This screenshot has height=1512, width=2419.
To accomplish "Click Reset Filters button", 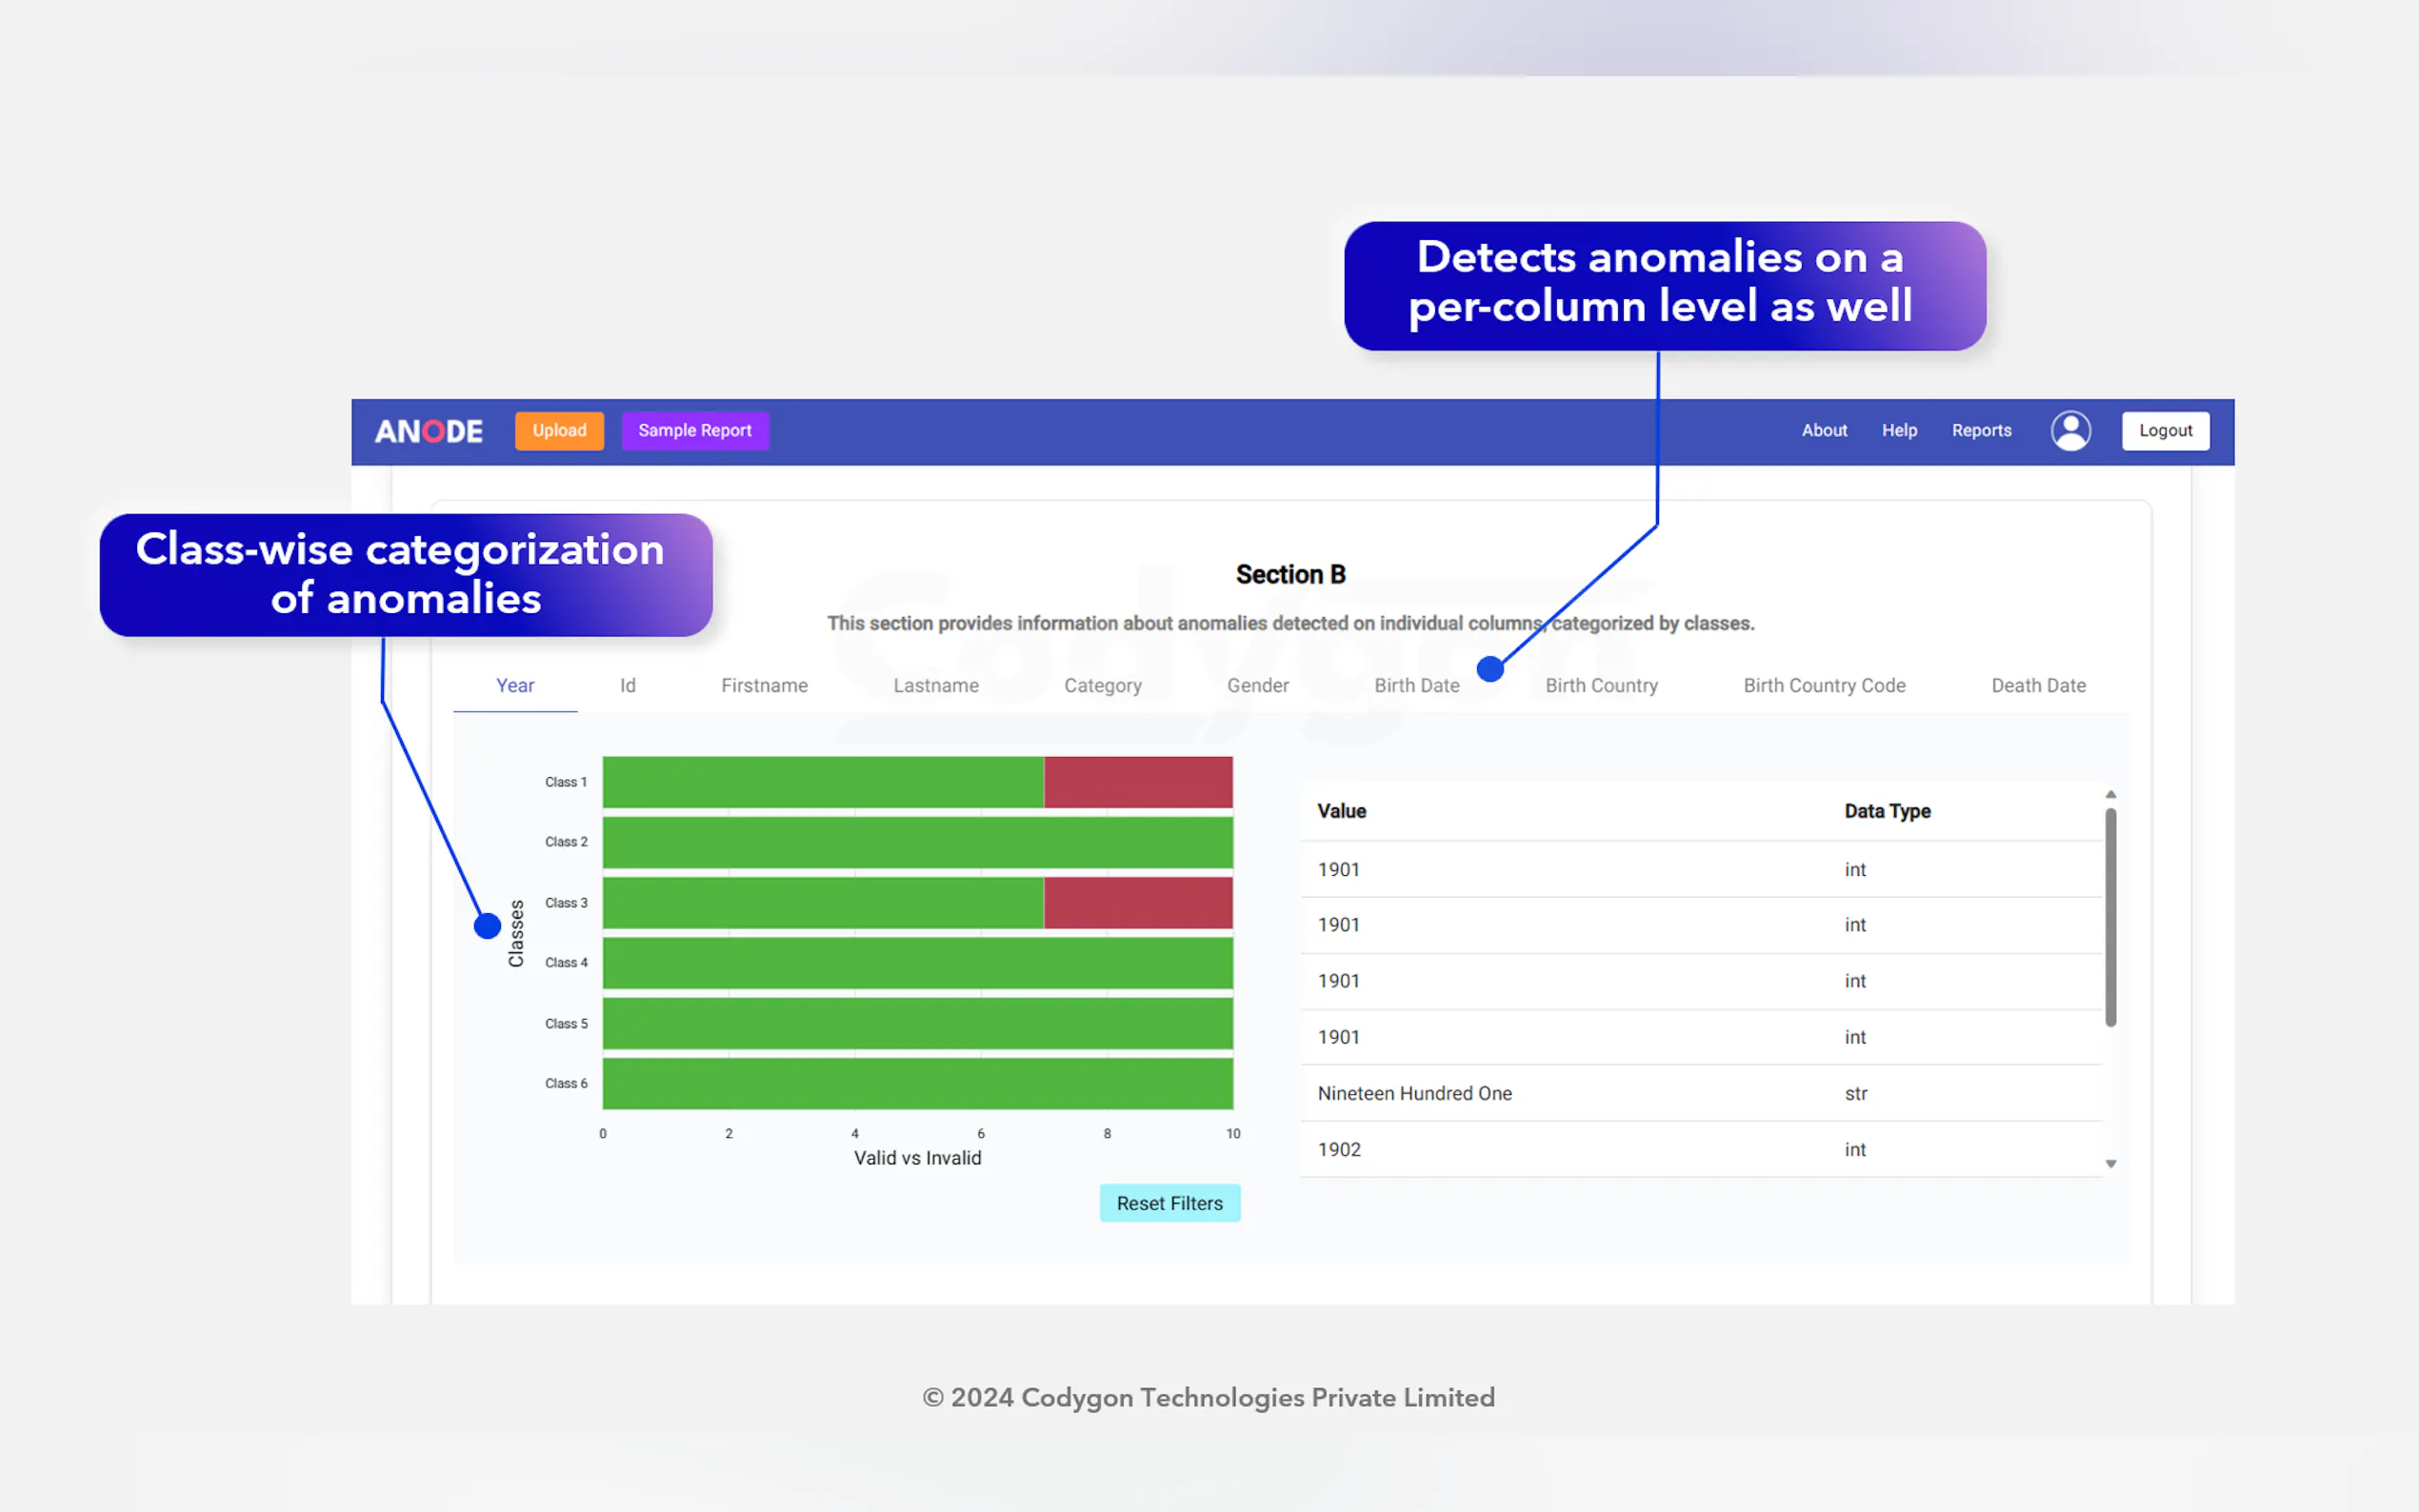I will 1169,1203.
